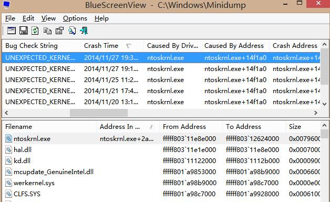330x202 pixels.
Task: Sort by Crash Time column header
Action: (112, 46)
